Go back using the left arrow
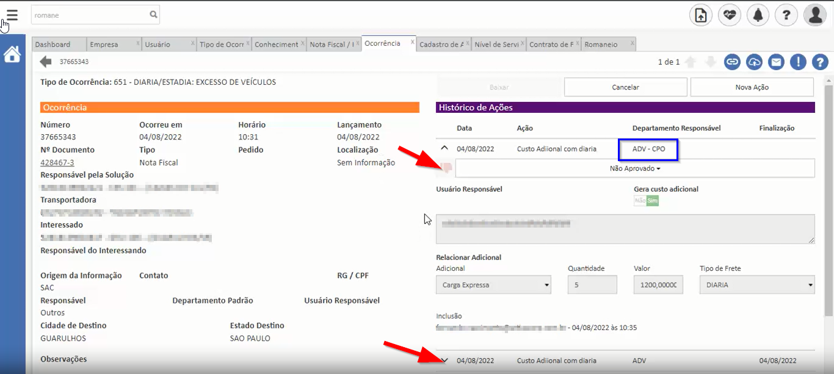834x374 pixels. pos(46,62)
